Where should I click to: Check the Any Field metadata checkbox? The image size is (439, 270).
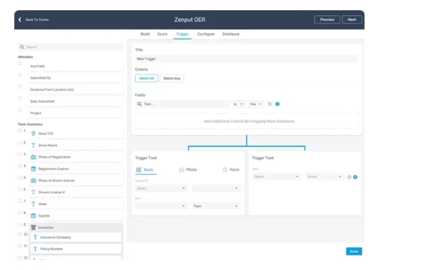[20, 63]
